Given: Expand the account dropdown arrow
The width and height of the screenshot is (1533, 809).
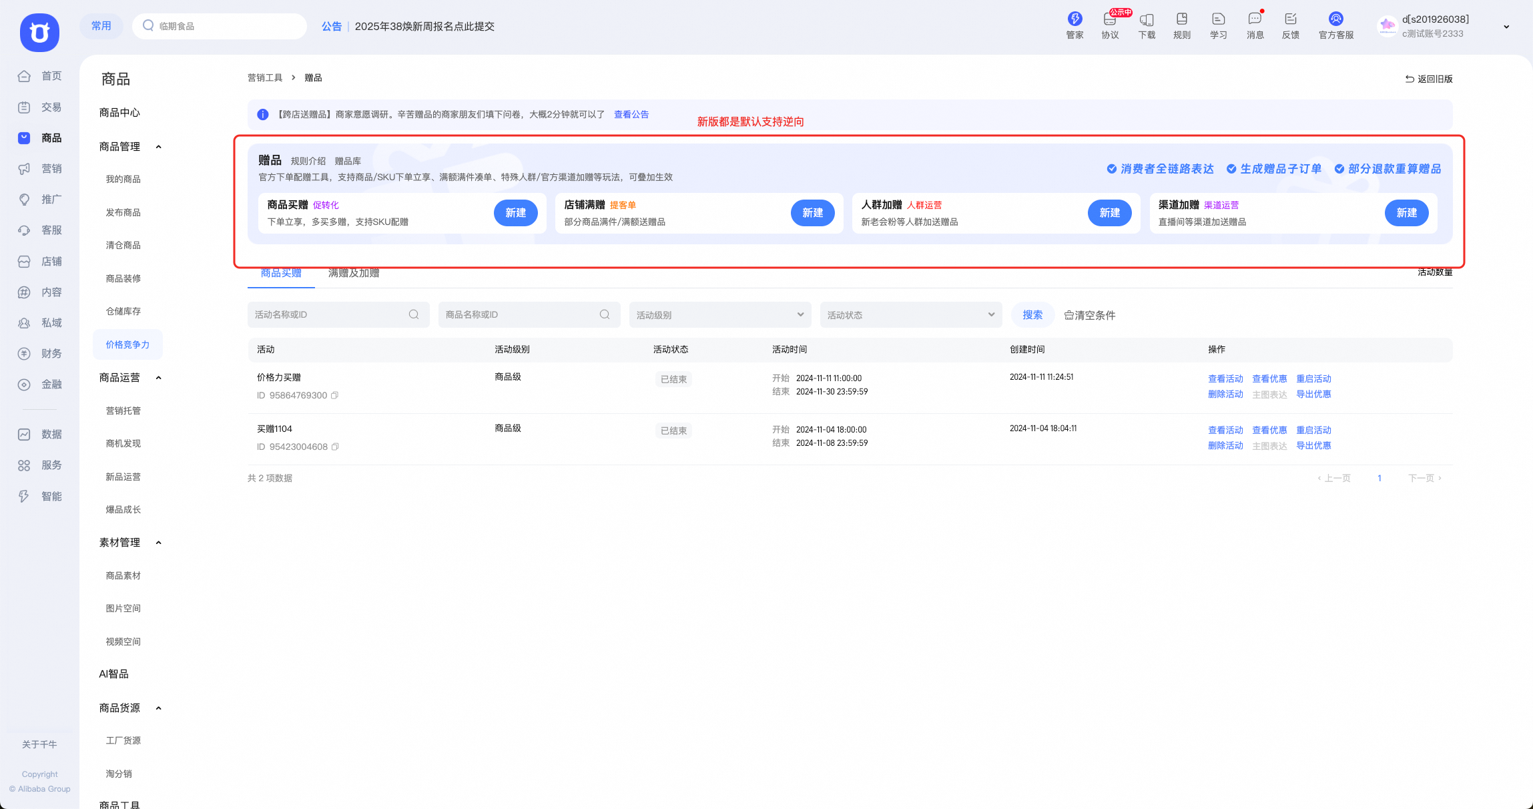Looking at the screenshot, I should pyautogui.click(x=1506, y=27).
